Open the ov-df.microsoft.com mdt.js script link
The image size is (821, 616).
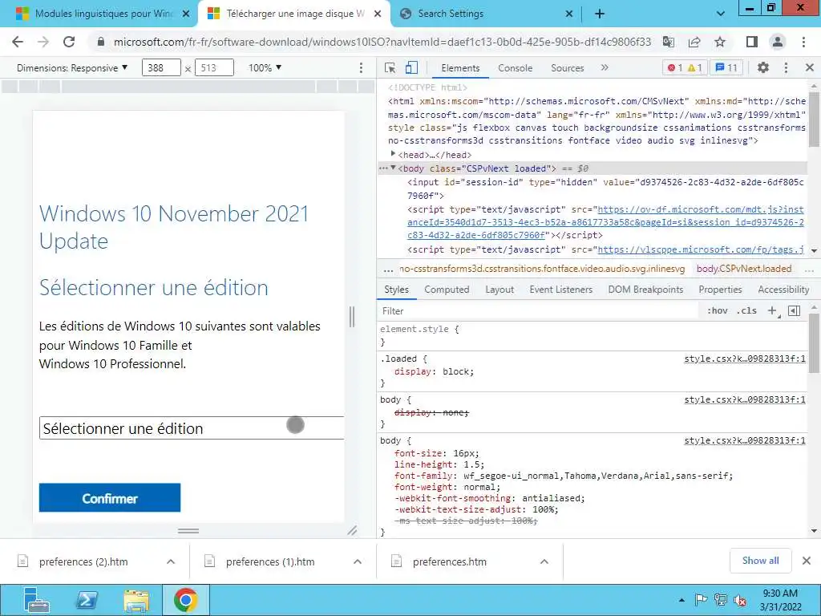coord(605,222)
